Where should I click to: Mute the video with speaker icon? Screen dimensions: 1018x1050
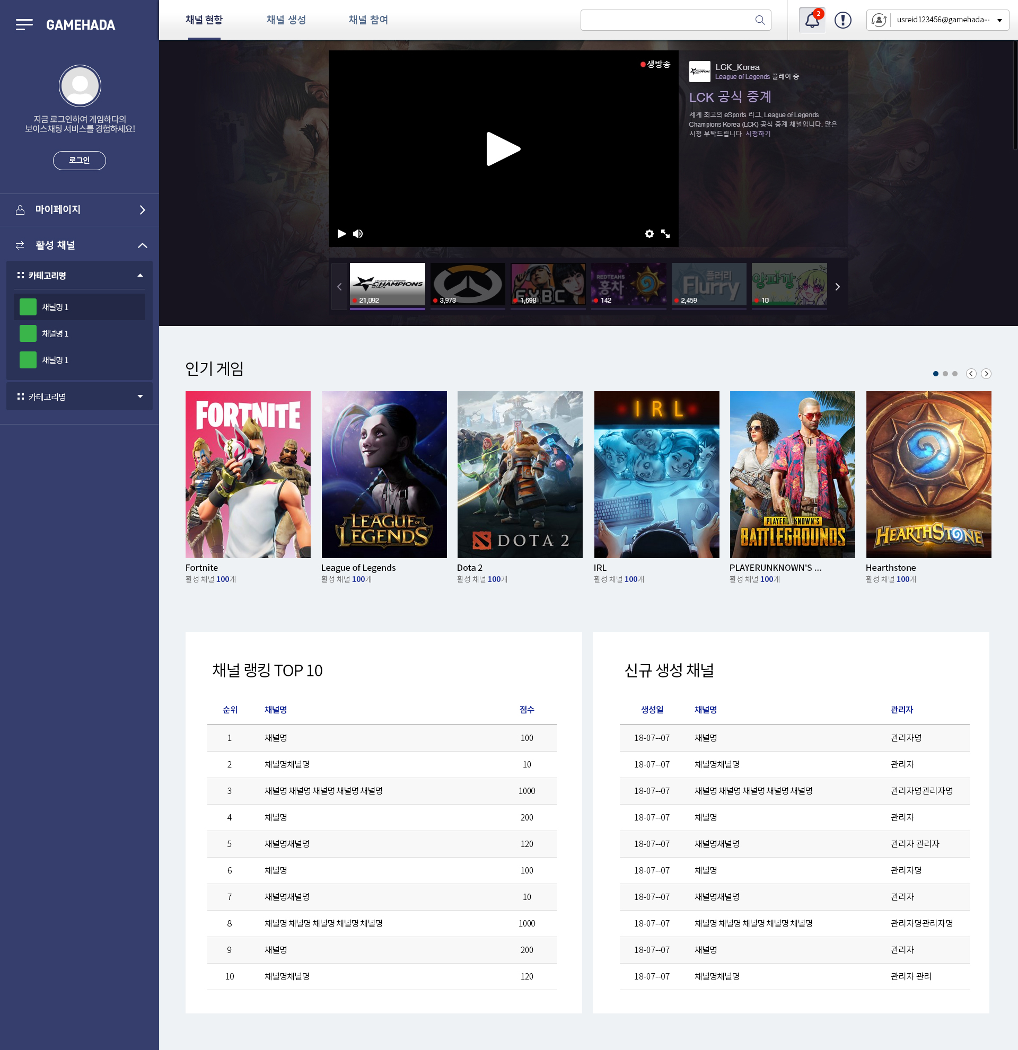tap(358, 234)
